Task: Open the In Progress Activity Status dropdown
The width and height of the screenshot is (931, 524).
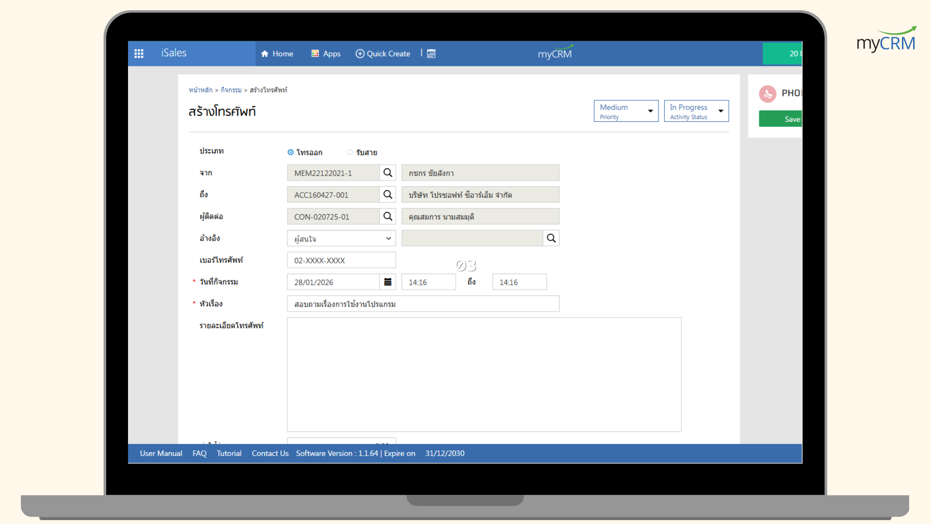Action: (x=696, y=111)
